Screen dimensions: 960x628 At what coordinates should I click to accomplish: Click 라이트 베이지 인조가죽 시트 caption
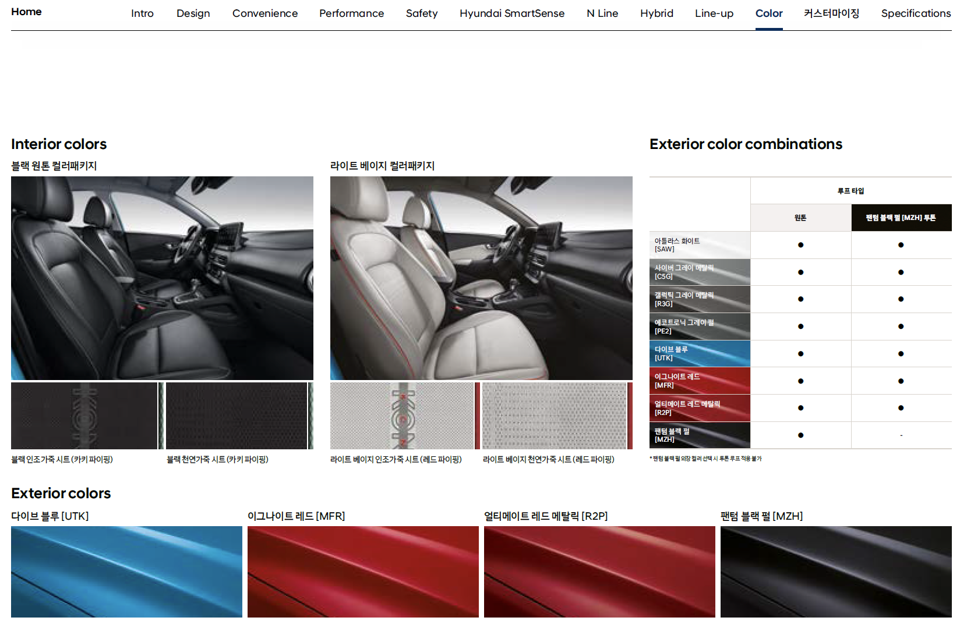pos(396,460)
